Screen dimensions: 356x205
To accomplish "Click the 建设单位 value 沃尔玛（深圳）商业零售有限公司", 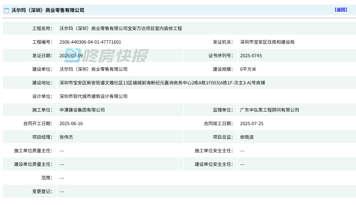I will (94, 69).
